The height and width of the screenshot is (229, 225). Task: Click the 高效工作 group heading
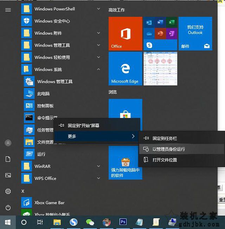[x=117, y=10]
